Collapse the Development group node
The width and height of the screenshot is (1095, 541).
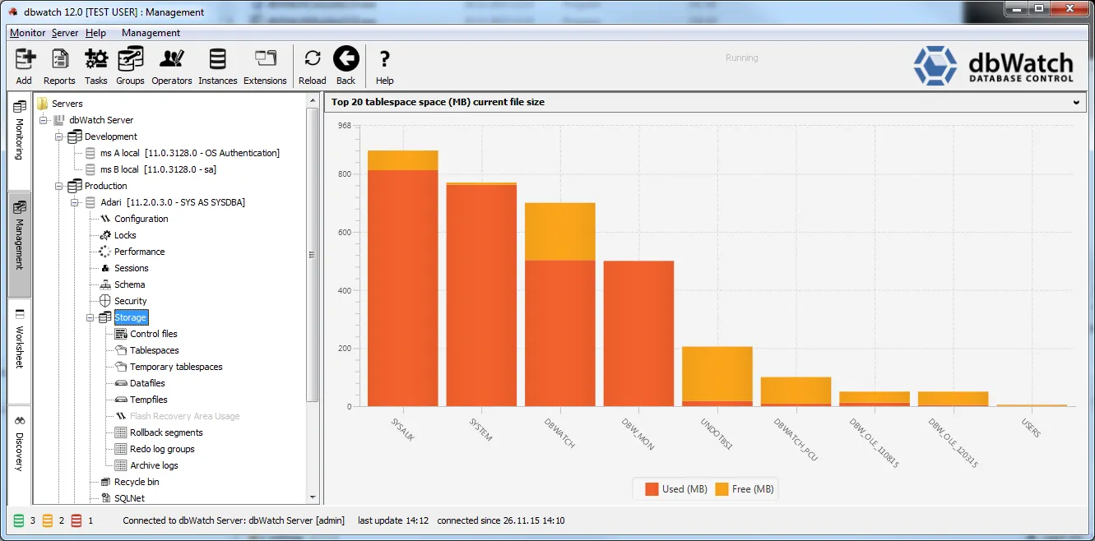tap(59, 136)
